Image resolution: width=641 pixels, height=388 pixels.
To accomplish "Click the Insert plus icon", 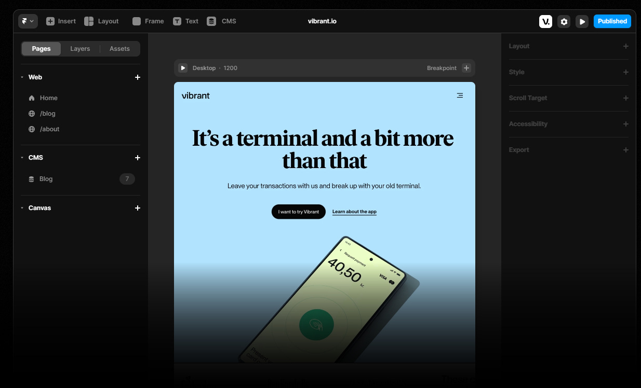I will click(50, 21).
